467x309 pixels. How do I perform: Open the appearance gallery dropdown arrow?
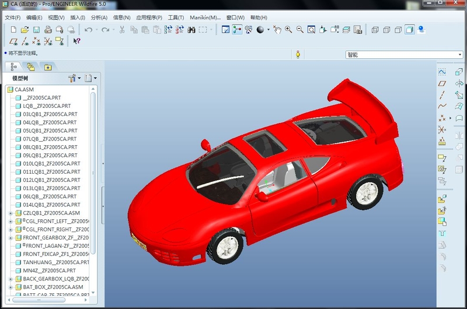click(268, 30)
